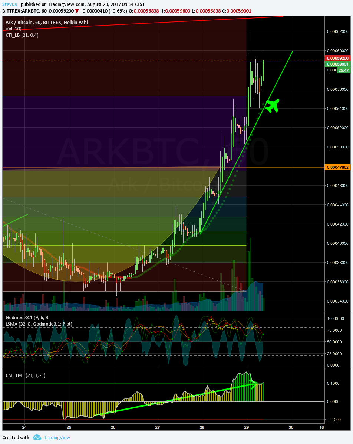Click the 0.00056000 price axis label
353x444 pixels.
pyautogui.click(x=338, y=89)
